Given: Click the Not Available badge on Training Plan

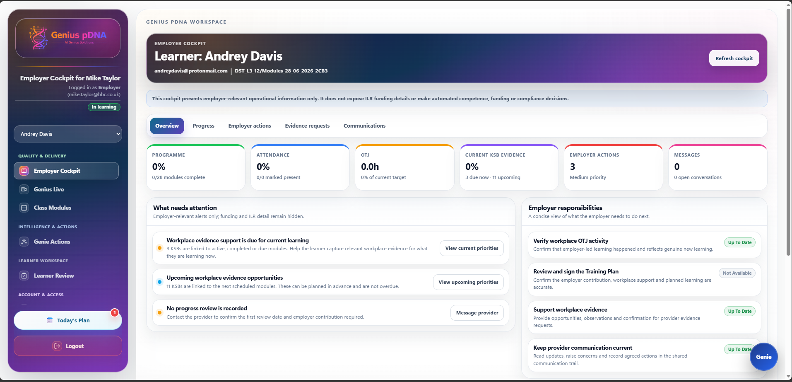Looking at the screenshot, I should tap(737, 273).
